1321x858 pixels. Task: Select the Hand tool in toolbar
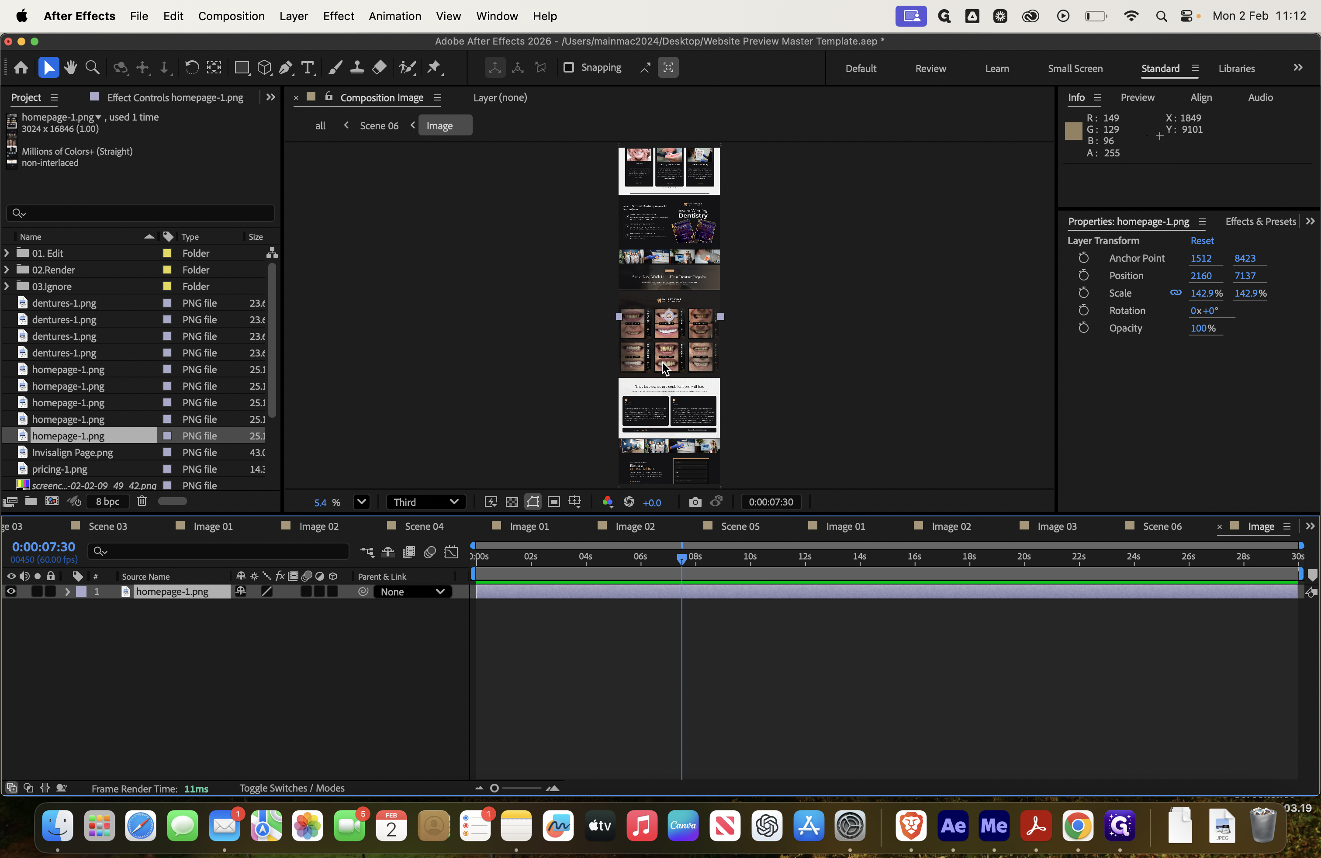(x=70, y=68)
